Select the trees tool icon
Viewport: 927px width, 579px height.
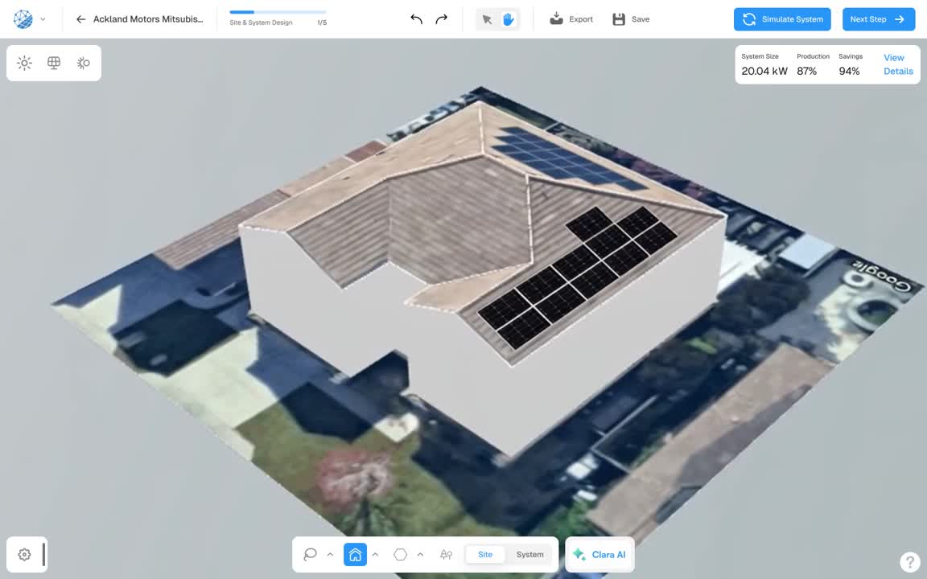447,555
